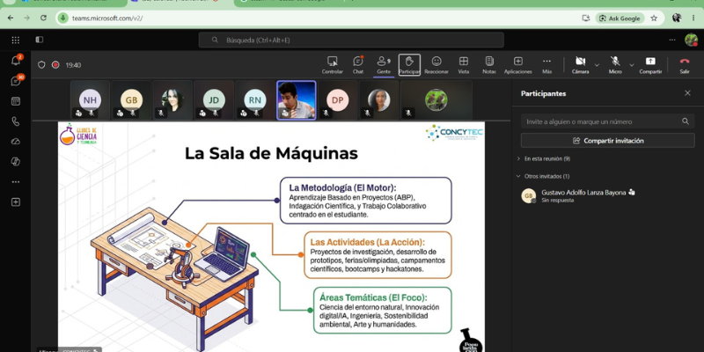Toggle the Gente participants panel
Image resolution: width=704 pixels, height=352 pixels.
point(384,65)
